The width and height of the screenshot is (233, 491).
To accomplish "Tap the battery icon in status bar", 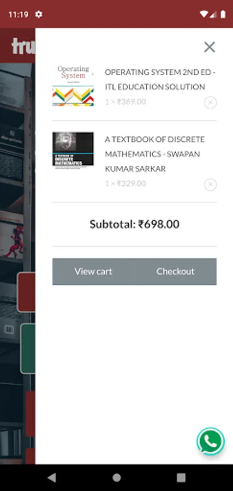I will tap(223, 14).
